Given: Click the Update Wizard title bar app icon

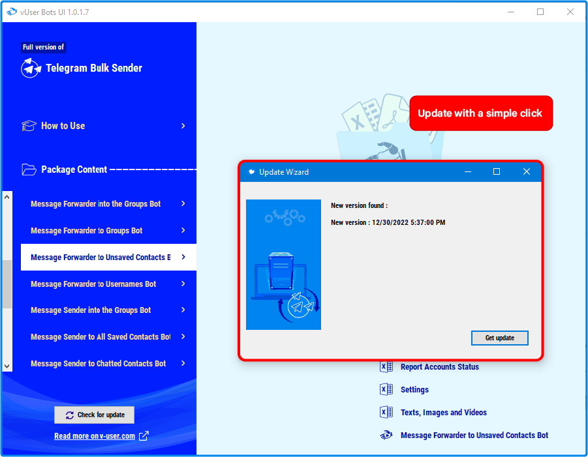Looking at the screenshot, I should pyautogui.click(x=252, y=172).
